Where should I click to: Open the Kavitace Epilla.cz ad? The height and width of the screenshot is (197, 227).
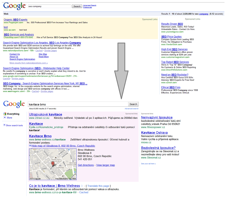[x=36, y=124]
